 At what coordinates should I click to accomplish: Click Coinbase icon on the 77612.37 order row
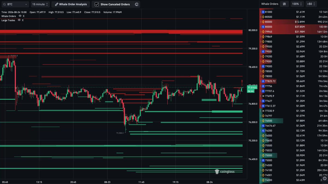[263, 106]
